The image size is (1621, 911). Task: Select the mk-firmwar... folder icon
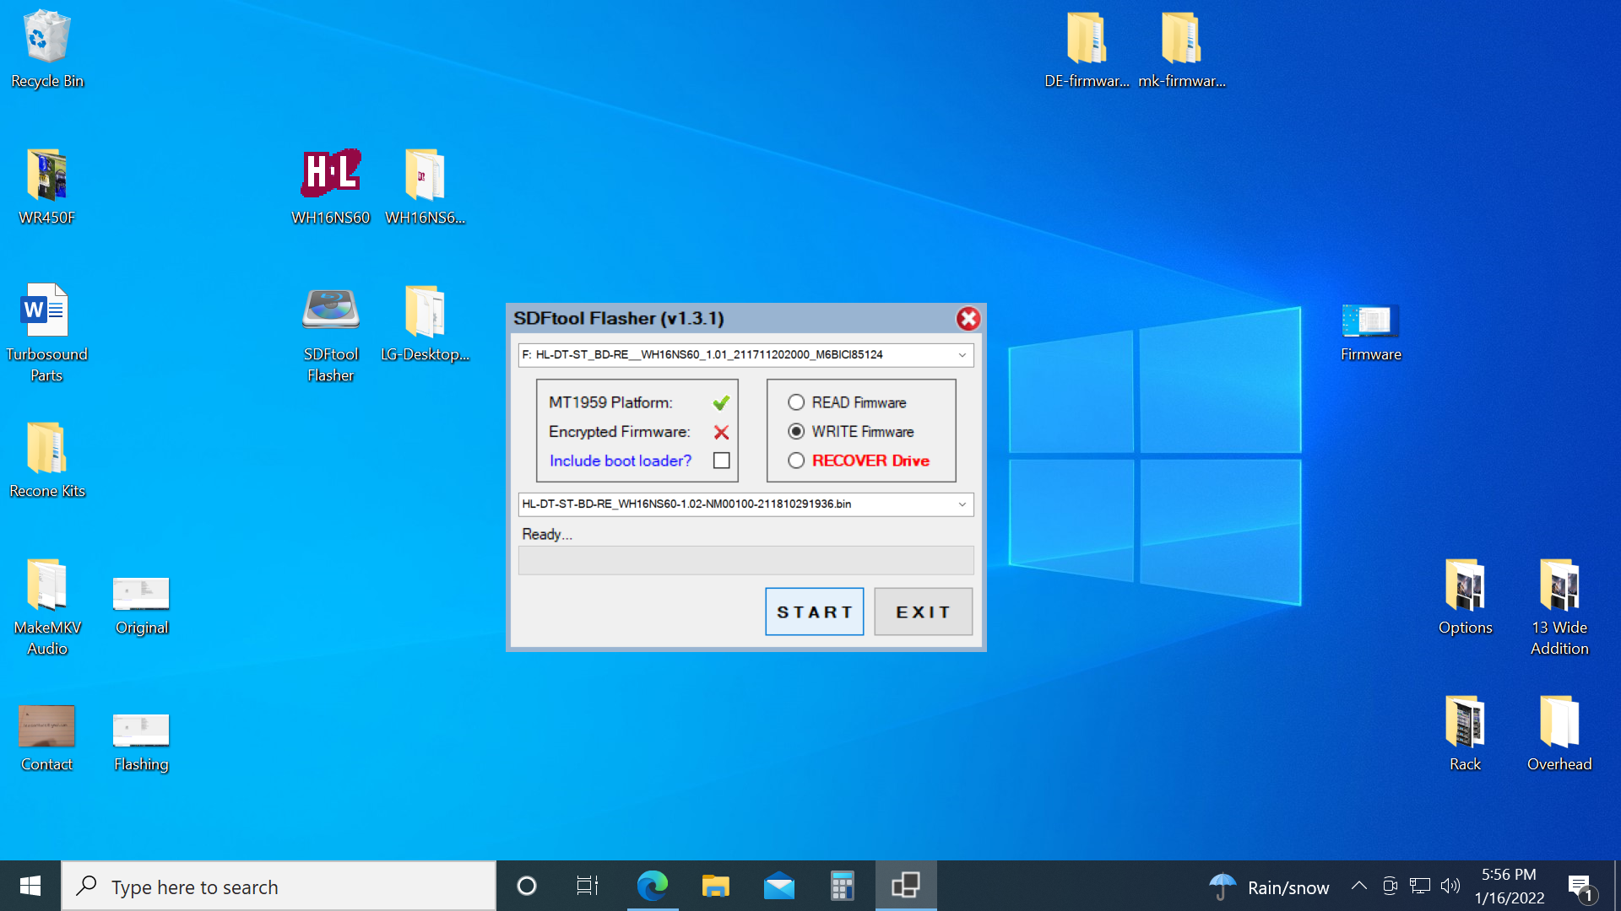tap(1181, 49)
